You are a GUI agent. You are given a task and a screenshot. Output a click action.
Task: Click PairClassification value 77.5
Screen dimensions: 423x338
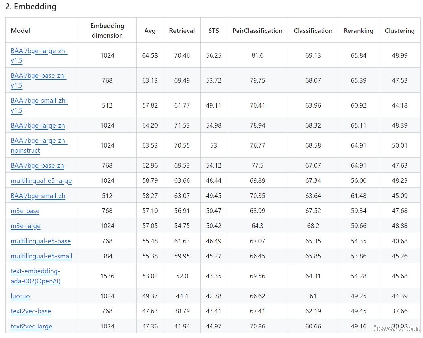pyautogui.click(x=257, y=165)
